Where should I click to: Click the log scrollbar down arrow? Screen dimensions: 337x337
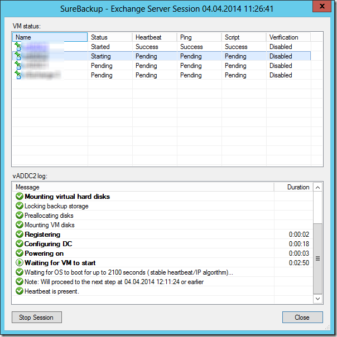[x=317, y=299]
